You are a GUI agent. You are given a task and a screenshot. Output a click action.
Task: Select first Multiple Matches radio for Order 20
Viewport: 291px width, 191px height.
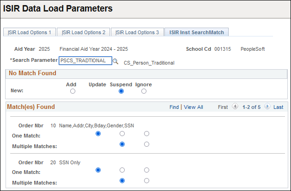[x=122, y=180]
